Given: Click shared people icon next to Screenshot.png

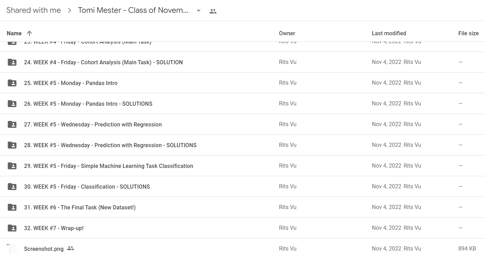Looking at the screenshot, I should coord(71,248).
